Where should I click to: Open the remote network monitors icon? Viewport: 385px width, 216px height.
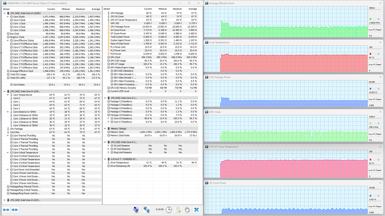[x=147, y=210]
